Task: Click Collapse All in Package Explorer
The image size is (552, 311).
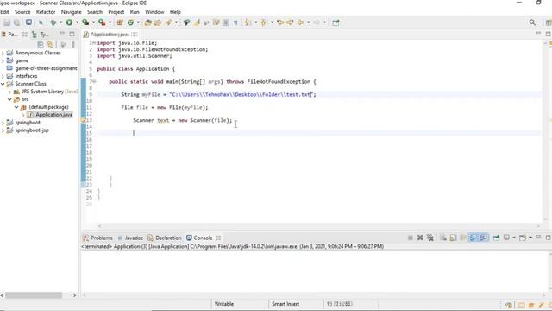Action: pyautogui.click(x=41, y=44)
